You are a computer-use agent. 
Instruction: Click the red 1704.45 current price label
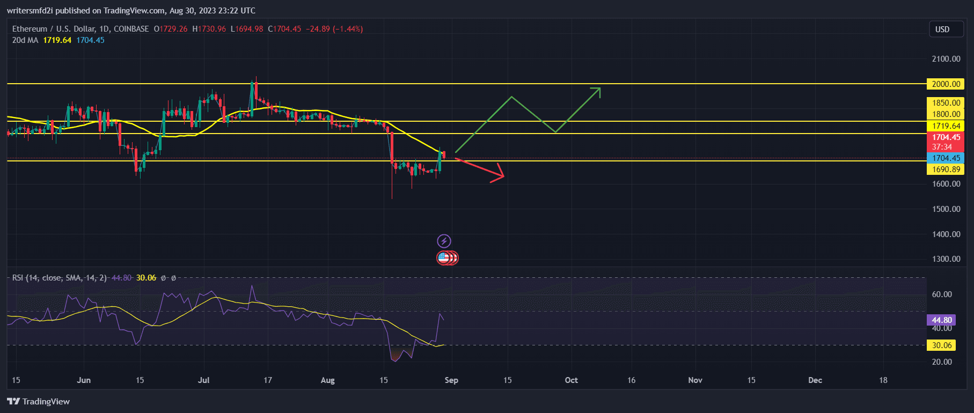click(x=946, y=137)
